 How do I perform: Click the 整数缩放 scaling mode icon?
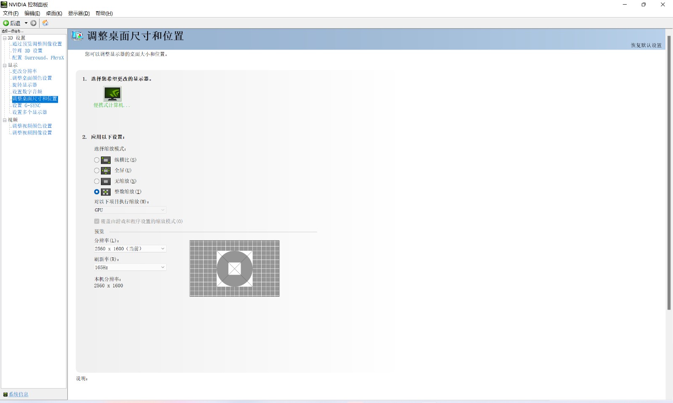106,192
